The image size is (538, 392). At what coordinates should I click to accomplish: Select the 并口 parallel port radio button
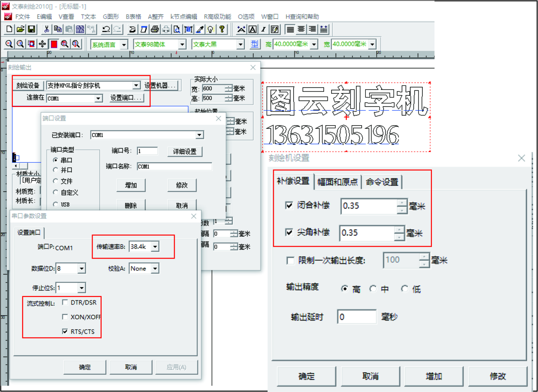55,170
